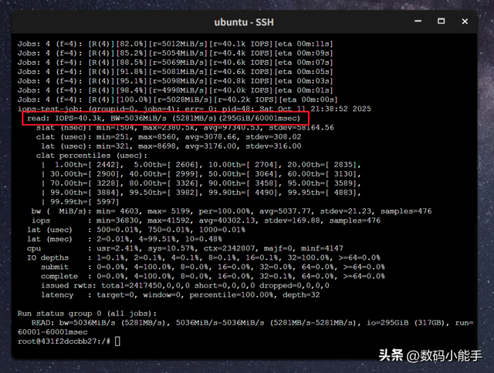Click the clat (usec) min=251 line

pyautogui.click(x=168, y=137)
